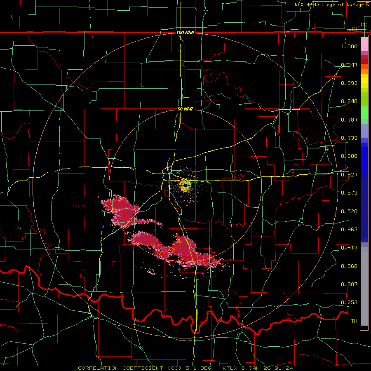Select the 0.573 scale value
Image resolution: width=371 pixels, height=371 pixels.
(349, 193)
